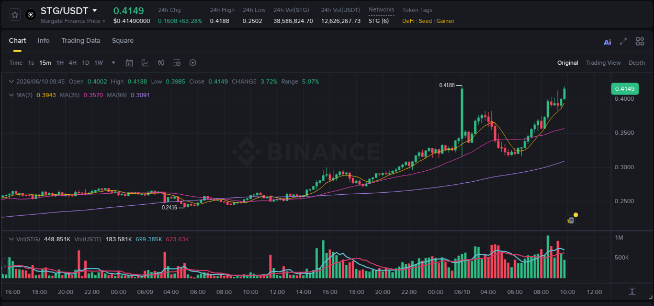The height and width of the screenshot is (306, 654).
Task: Open the multi-chart grid layout icon
Action: tap(640, 41)
